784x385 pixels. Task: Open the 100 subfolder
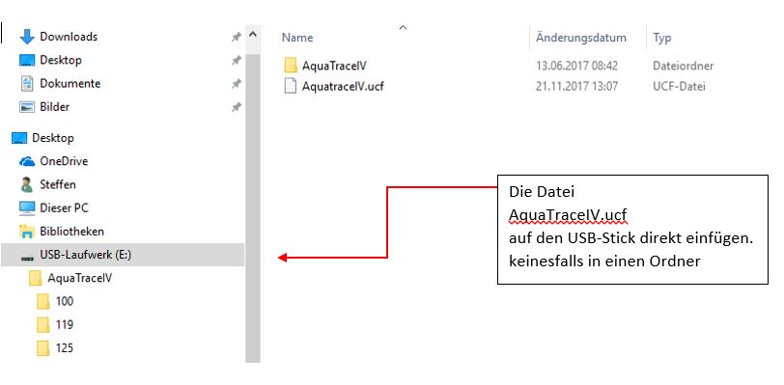(65, 301)
